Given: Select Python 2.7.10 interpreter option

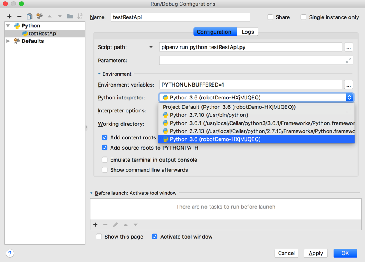Looking at the screenshot, I should point(209,115).
